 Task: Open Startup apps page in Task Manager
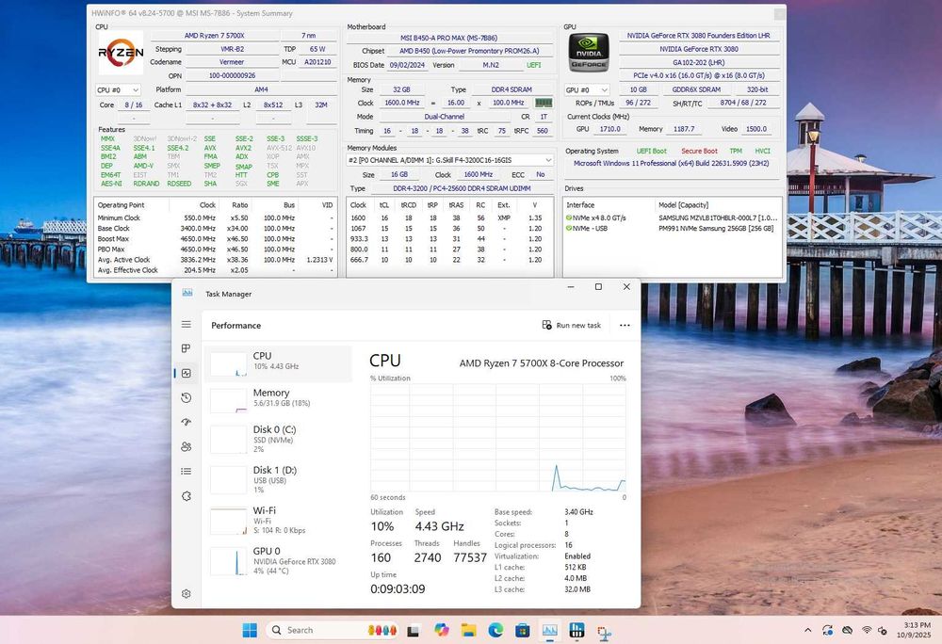(187, 422)
